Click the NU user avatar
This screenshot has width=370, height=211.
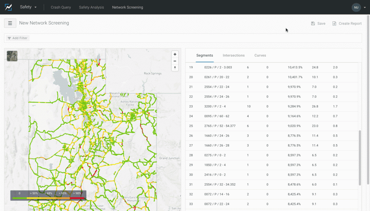[x=356, y=7]
